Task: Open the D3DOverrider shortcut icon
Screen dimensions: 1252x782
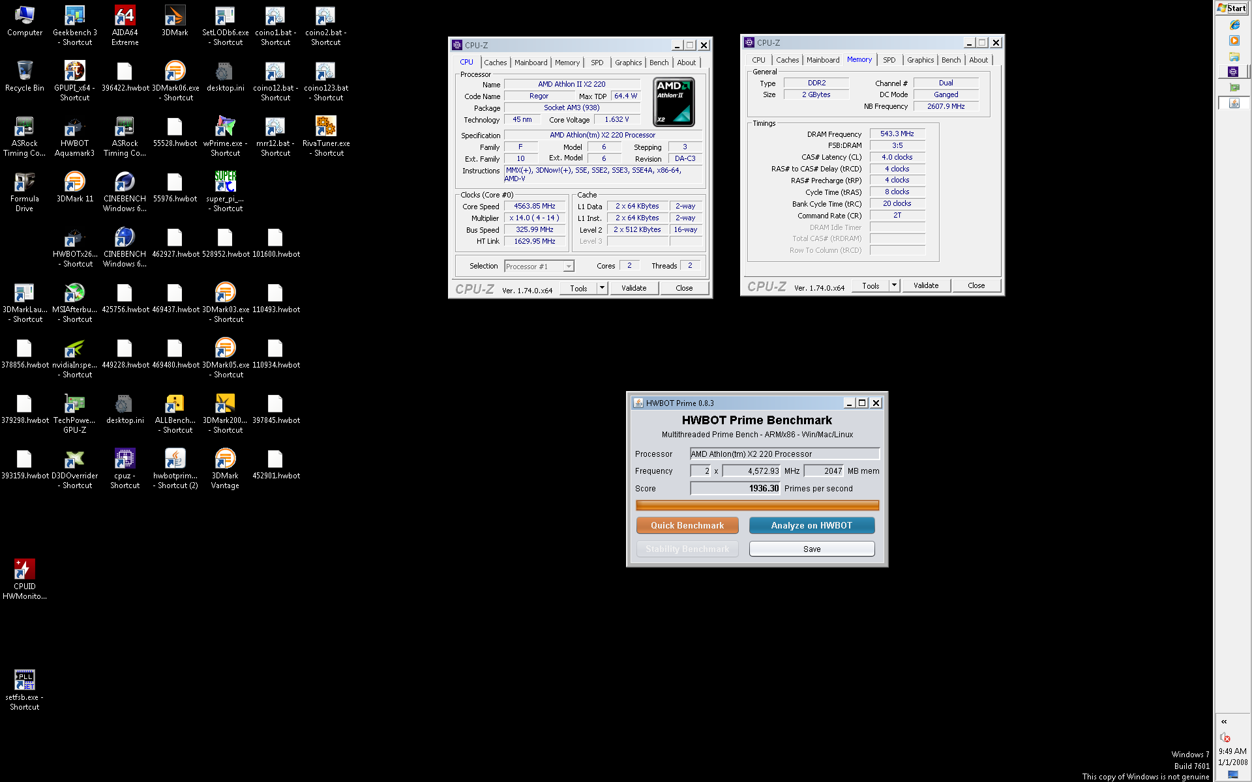Action: pos(75,469)
